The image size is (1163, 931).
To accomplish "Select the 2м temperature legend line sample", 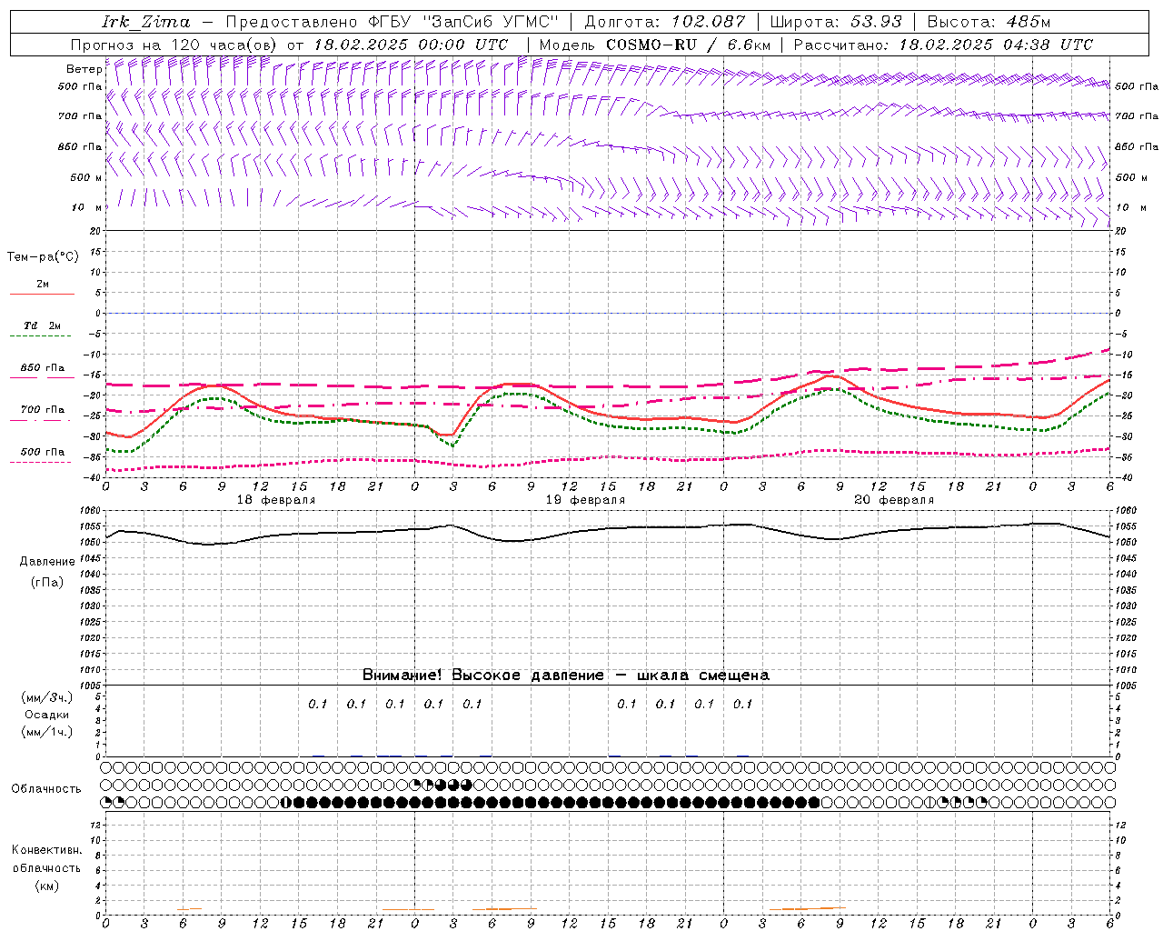I will [42, 295].
